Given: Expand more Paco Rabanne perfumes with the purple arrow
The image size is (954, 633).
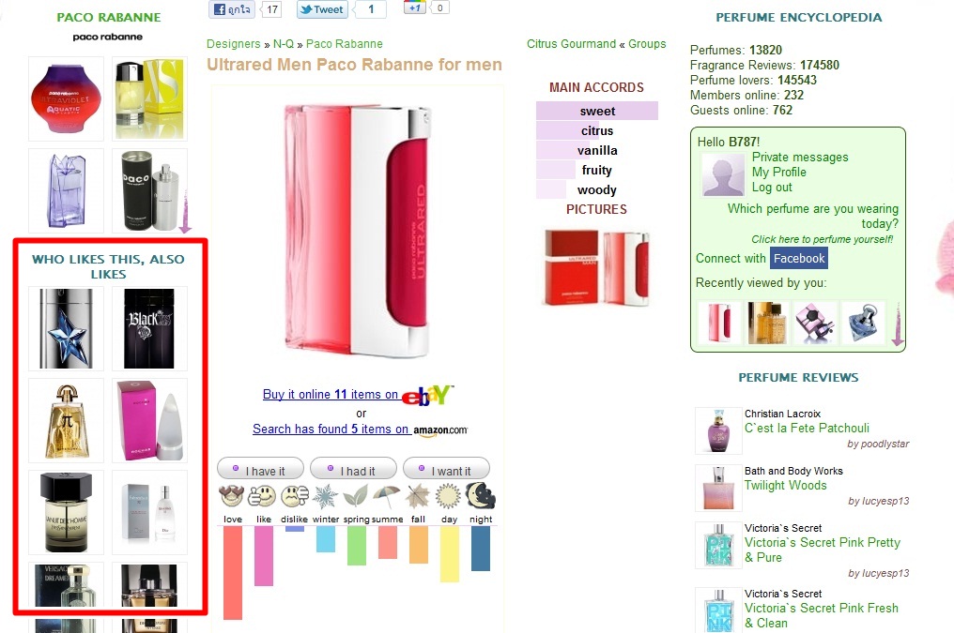Looking at the screenshot, I should [185, 213].
